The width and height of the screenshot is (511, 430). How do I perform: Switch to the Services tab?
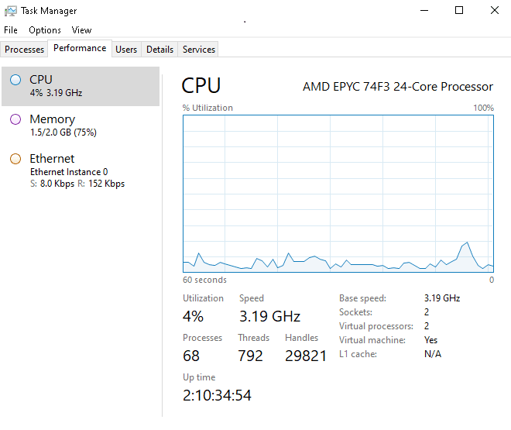(x=199, y=50)
